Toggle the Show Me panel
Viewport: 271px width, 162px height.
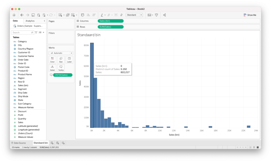point(250,15)
